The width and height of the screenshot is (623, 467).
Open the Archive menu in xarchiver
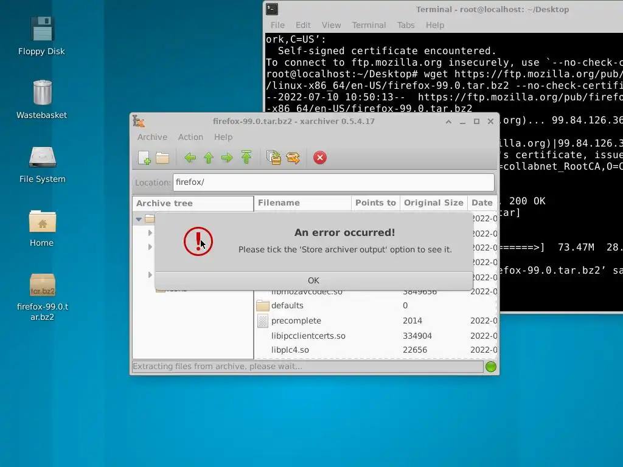coord(152,137)
